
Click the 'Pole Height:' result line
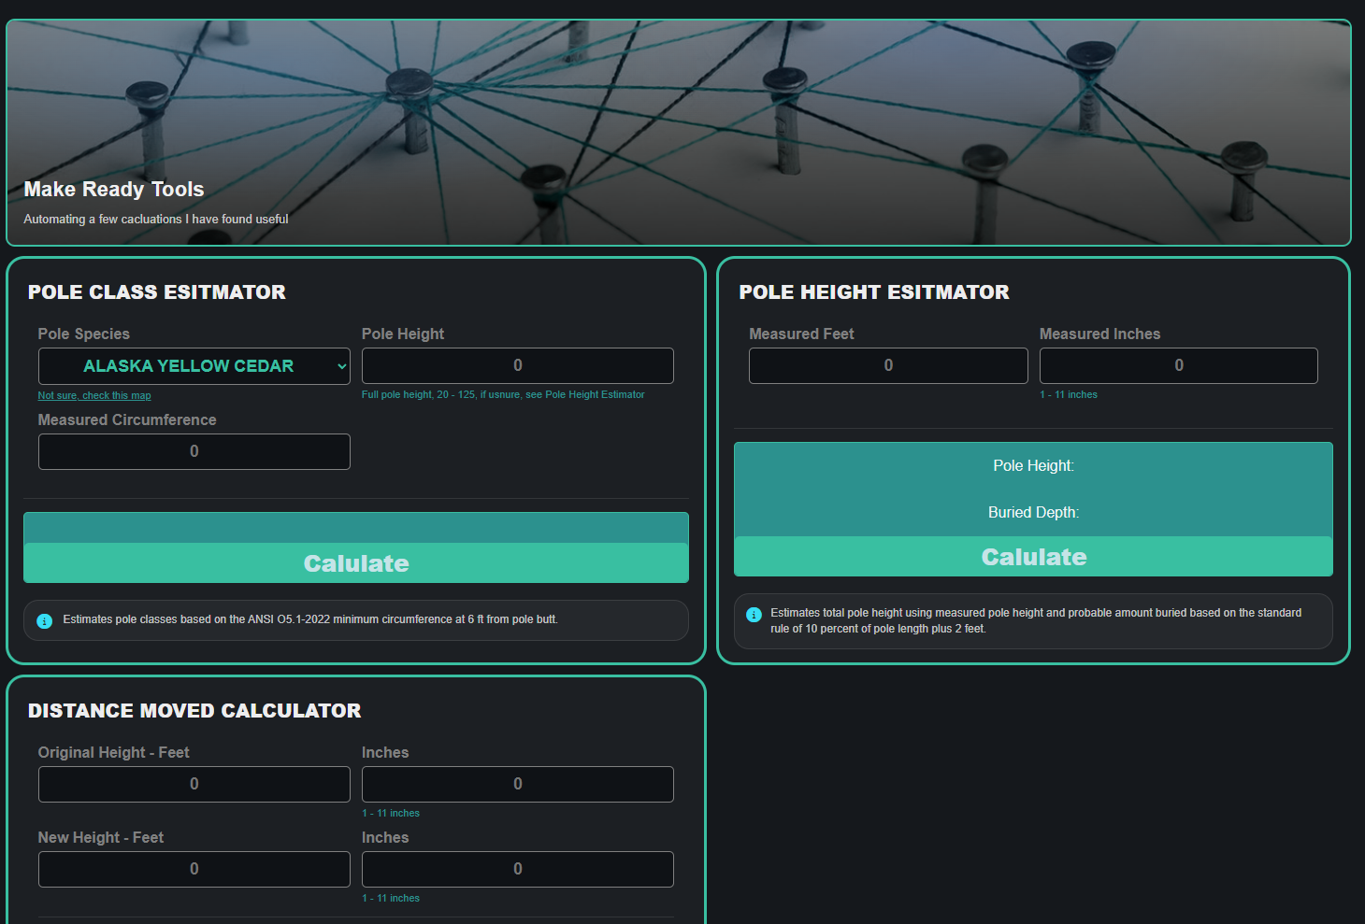[1033, 466]
